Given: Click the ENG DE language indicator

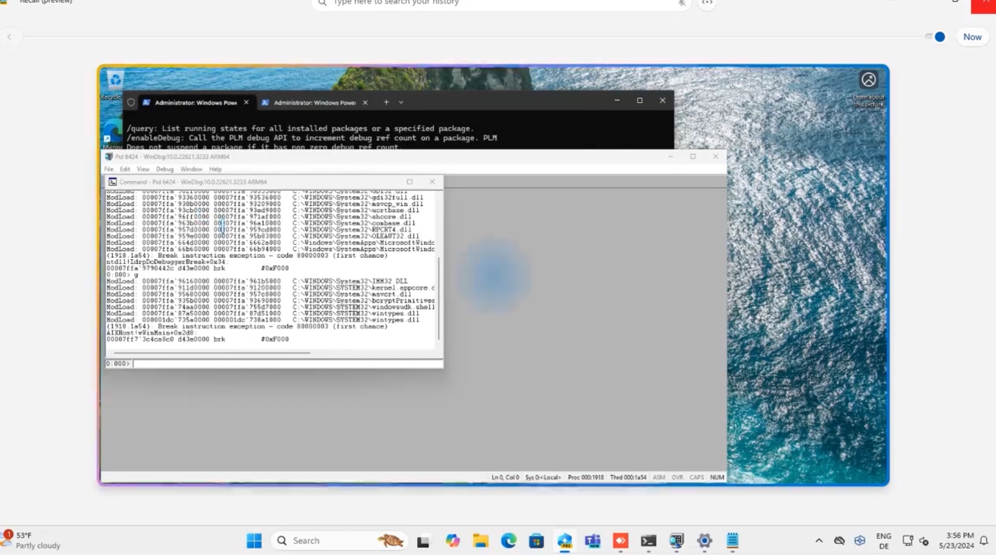Looking at the screenshot, I should pos(883,541).
